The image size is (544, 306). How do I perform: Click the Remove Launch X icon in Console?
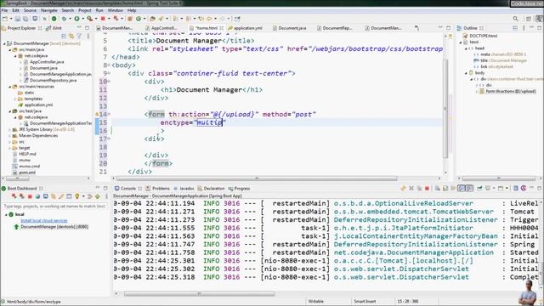point(411,189)
